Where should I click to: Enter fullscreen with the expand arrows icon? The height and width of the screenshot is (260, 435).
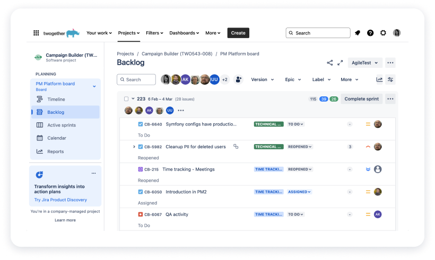pyautogui.click(x=341, y=62)
